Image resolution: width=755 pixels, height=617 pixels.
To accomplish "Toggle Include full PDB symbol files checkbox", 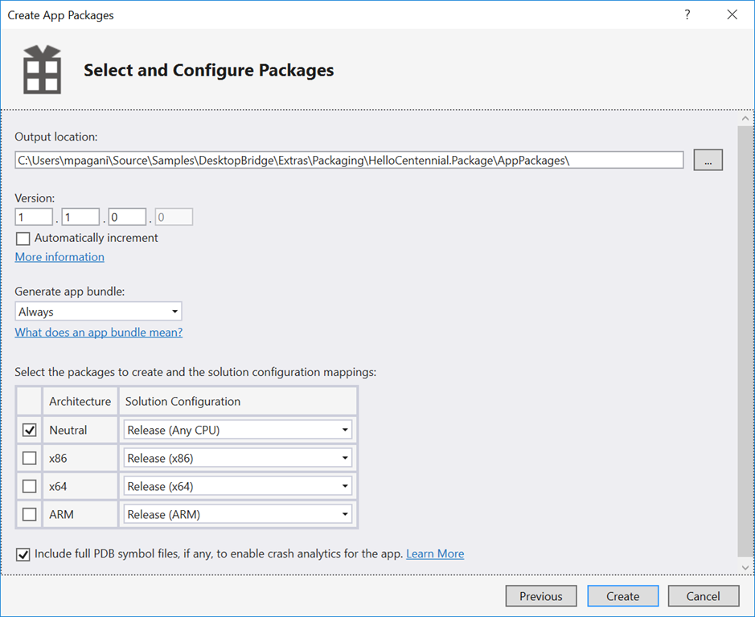I will [23, 554].
